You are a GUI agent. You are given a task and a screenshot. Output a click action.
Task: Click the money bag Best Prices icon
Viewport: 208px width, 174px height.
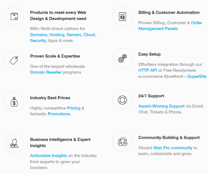(x=14, y=102)
